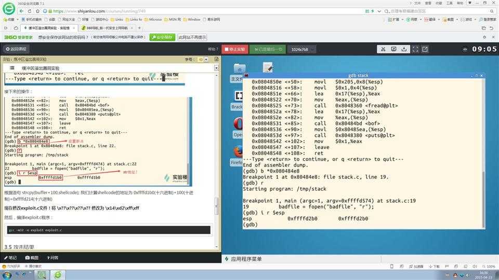The image size is (499, 280).
Task: Click the download icon in lab toolbar
Action: (x=404, y=49)
